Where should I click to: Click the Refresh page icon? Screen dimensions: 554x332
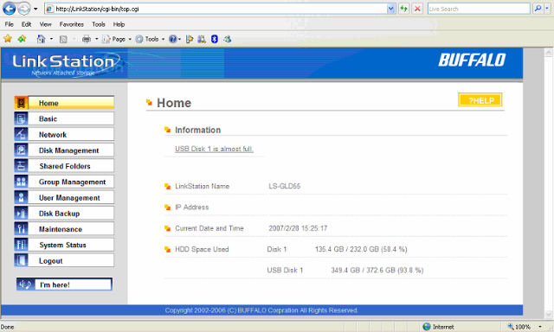pos(404,9)
